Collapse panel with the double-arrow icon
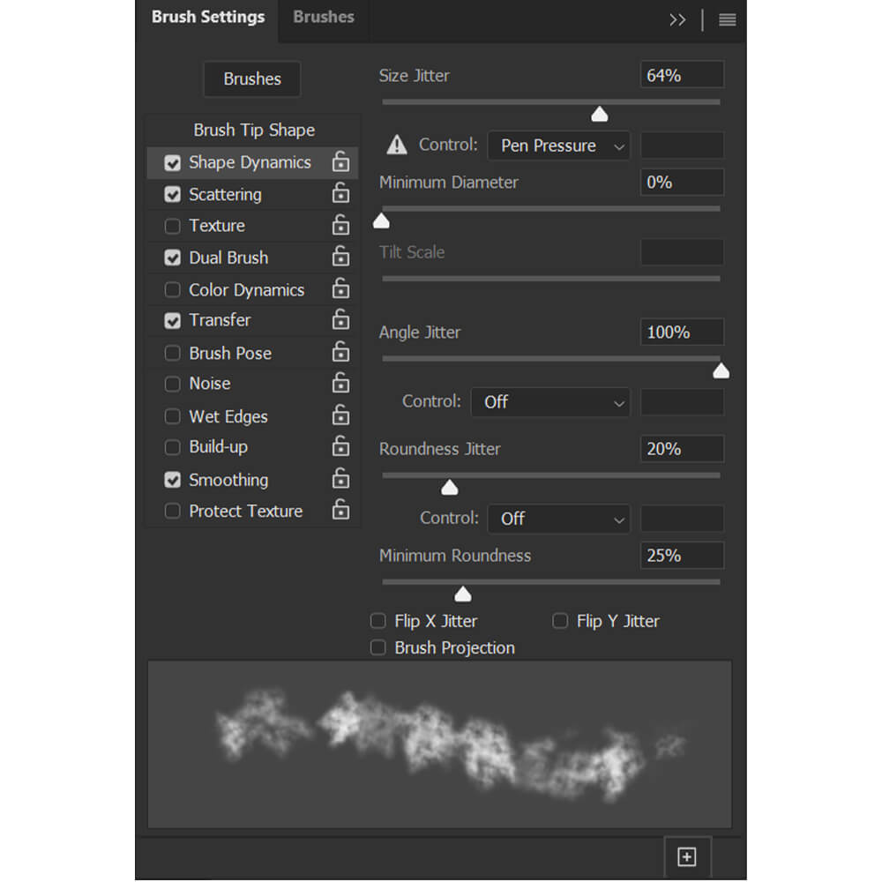 click(677, 20)
